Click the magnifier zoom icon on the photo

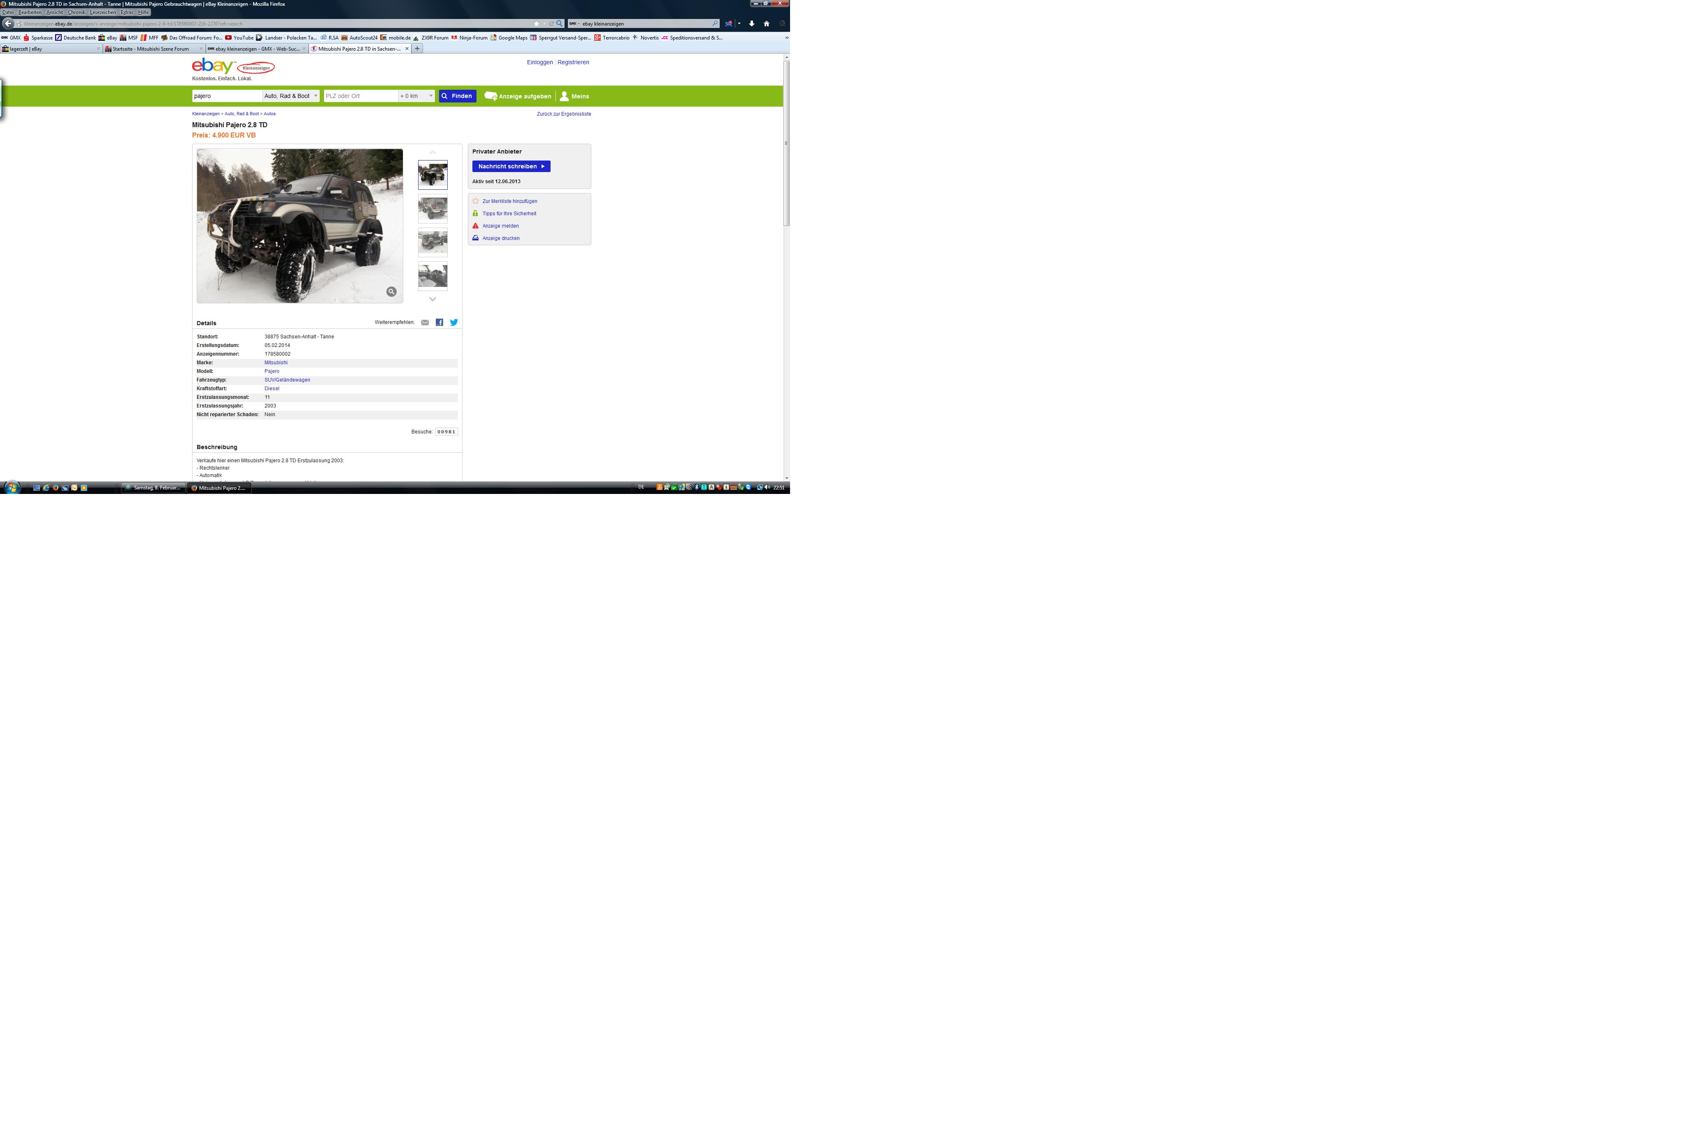tap(392, 292)
